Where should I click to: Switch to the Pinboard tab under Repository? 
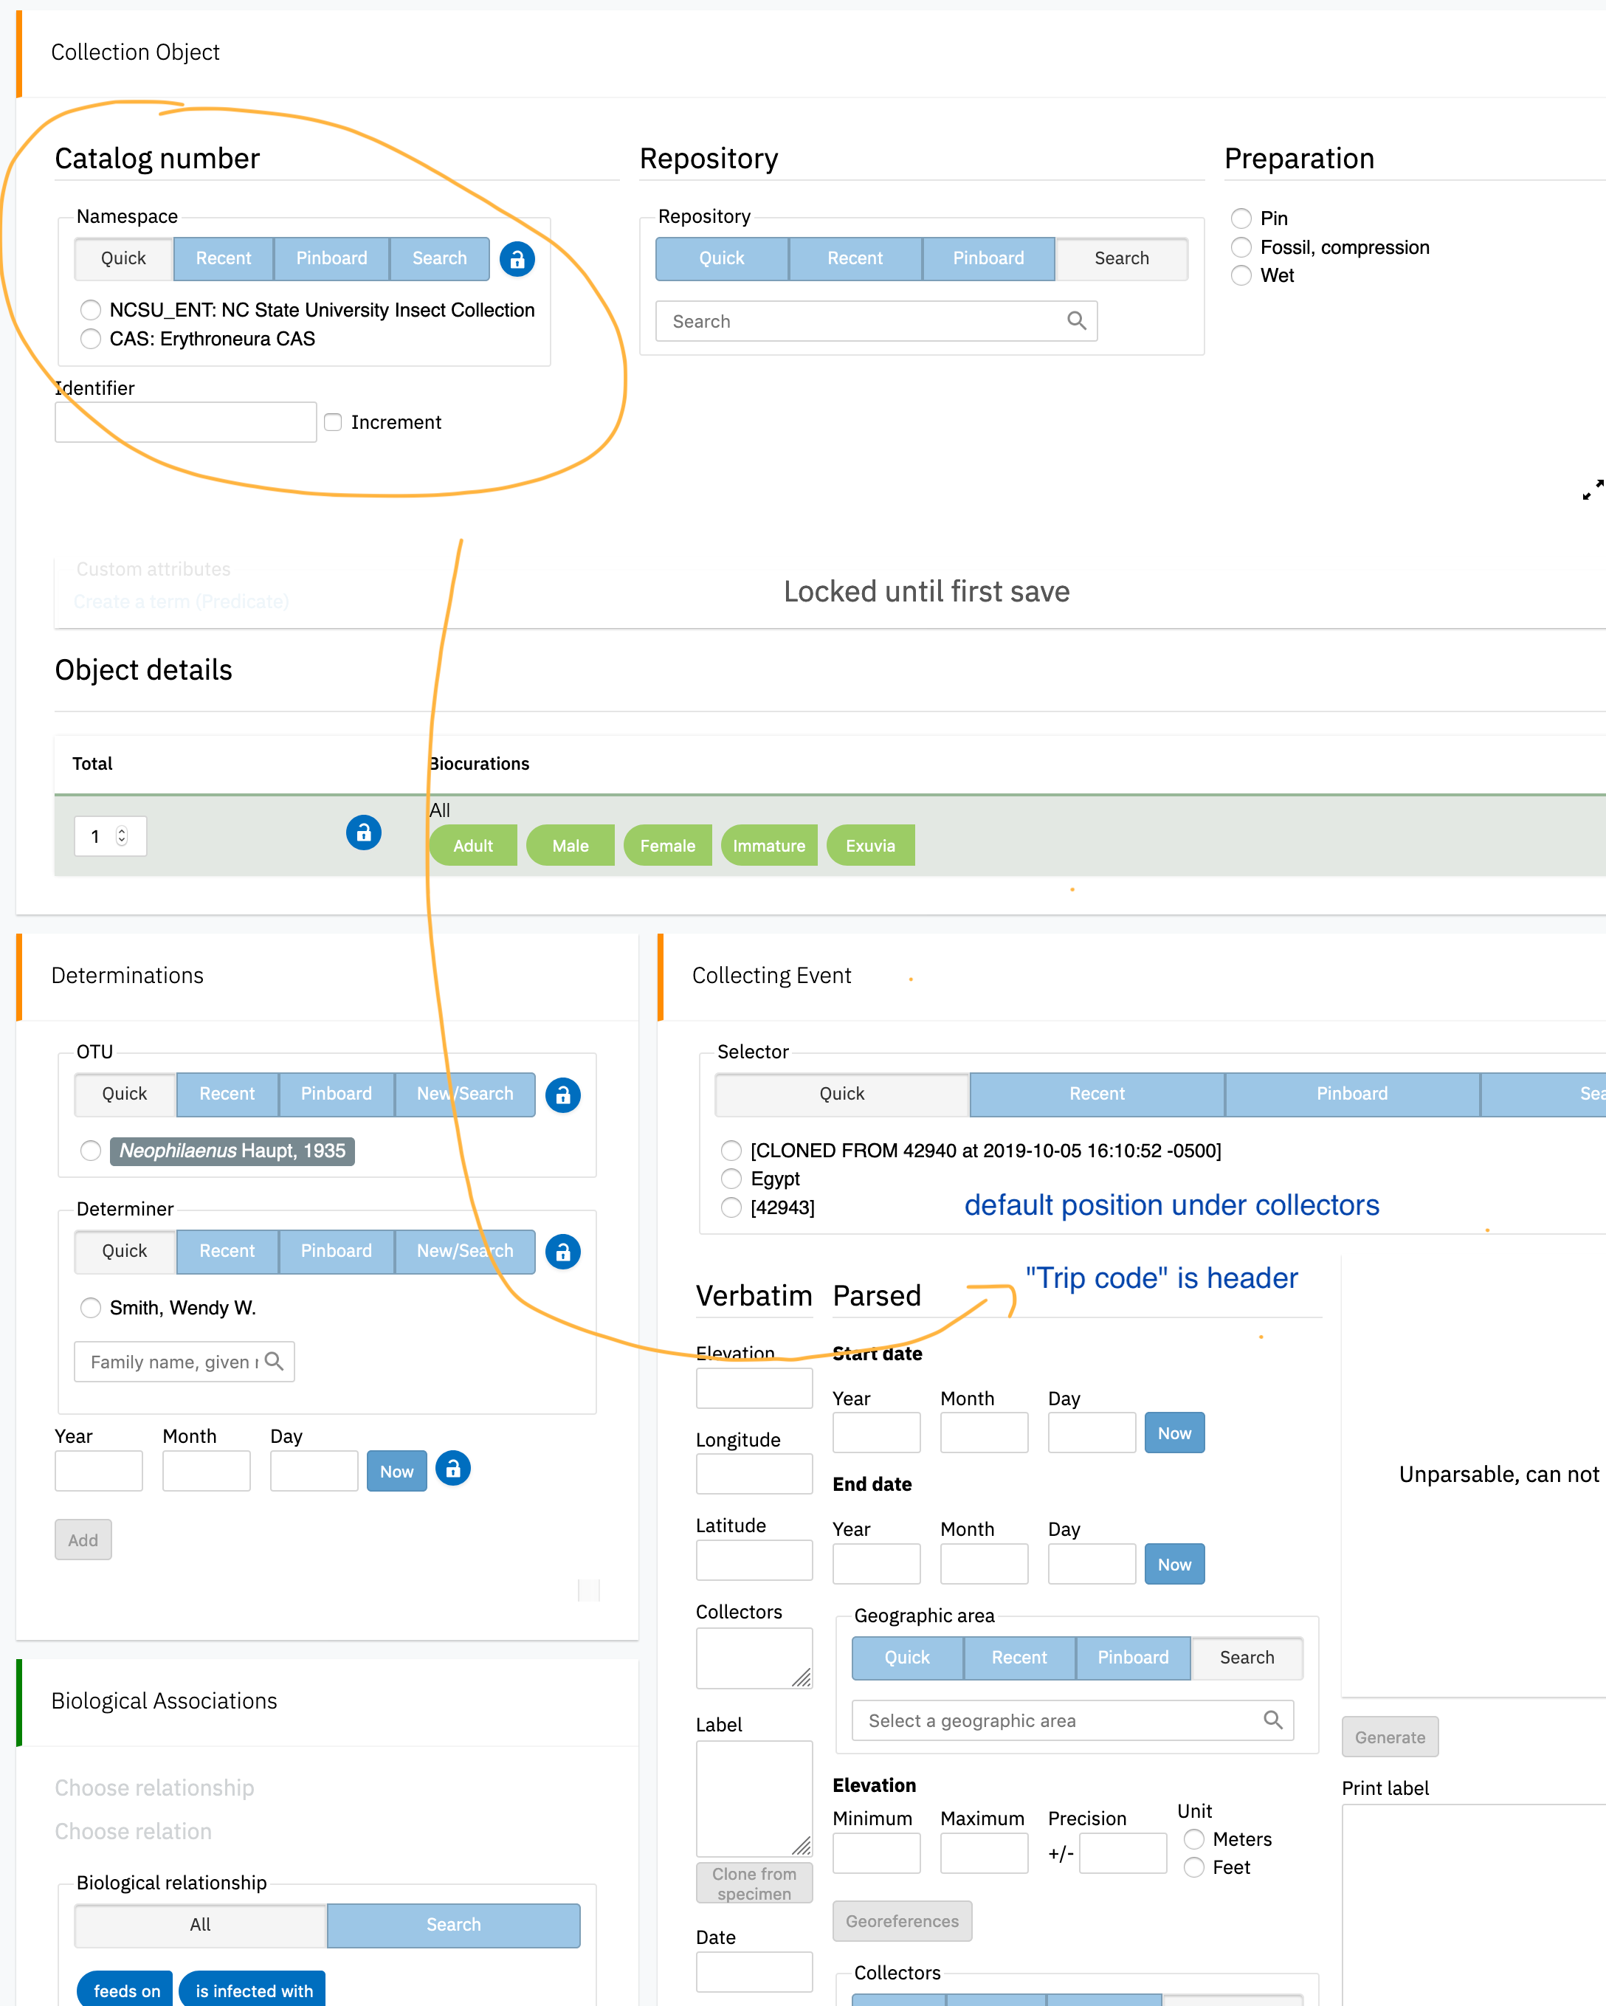988,258
